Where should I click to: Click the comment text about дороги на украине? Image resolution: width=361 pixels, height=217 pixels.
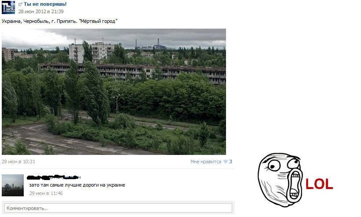coord(77,185)
